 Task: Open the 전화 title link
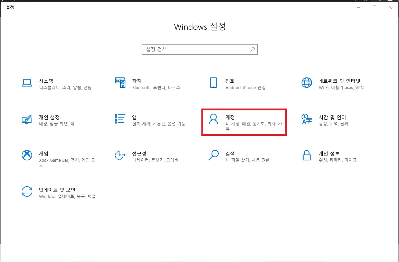[x=230, y=81]
